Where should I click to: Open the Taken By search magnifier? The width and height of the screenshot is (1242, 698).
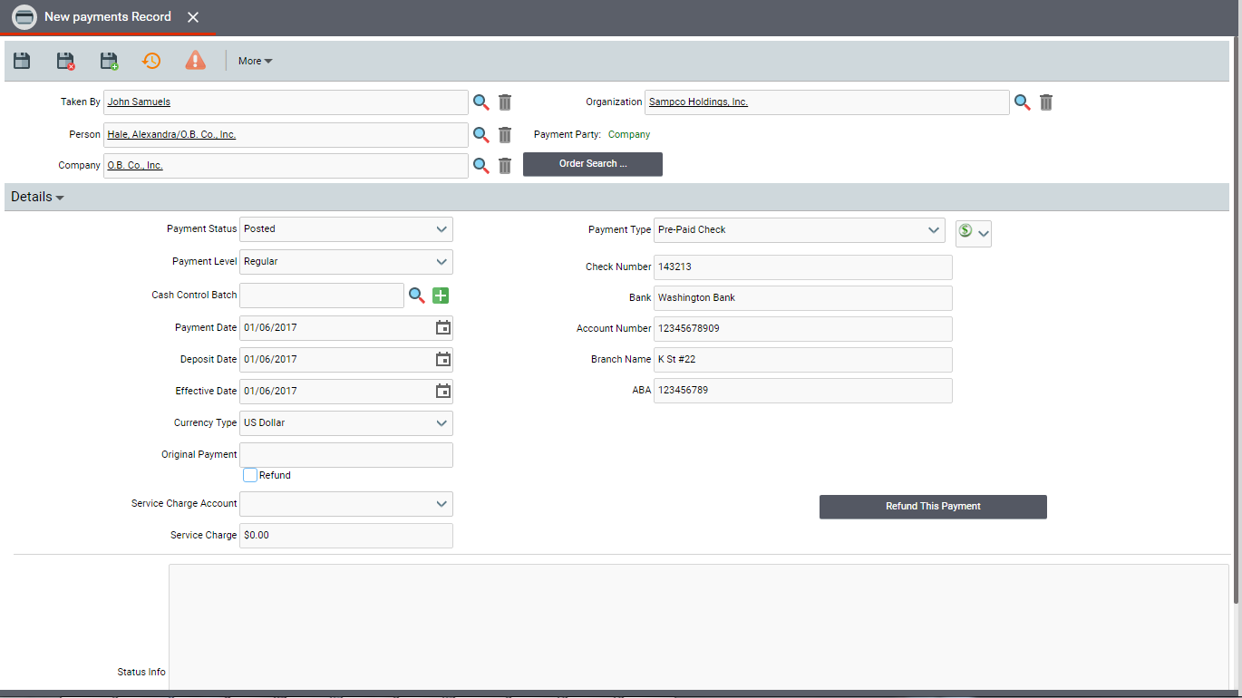[480, 102]
